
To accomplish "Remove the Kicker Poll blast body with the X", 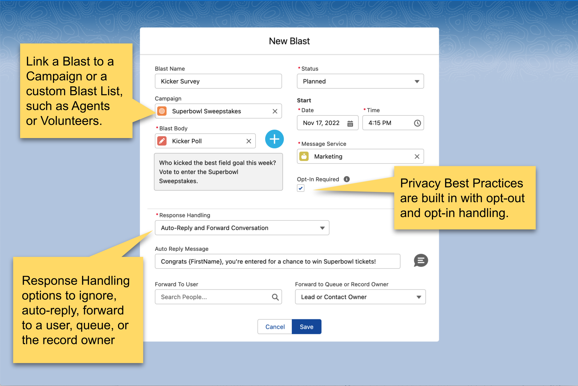I will tap(248, 141).
